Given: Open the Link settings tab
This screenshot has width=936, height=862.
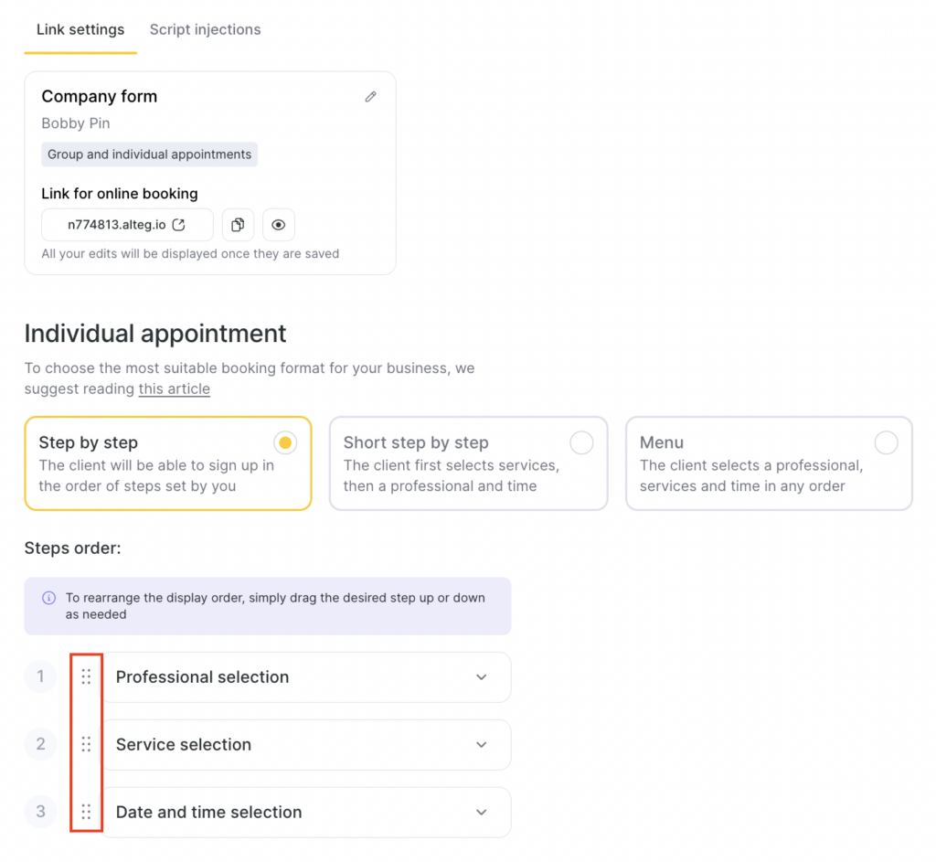Looking at the screenshot, I should [x=80, y=29].
